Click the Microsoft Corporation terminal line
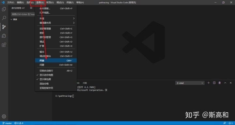 click(x=92, y=90)
